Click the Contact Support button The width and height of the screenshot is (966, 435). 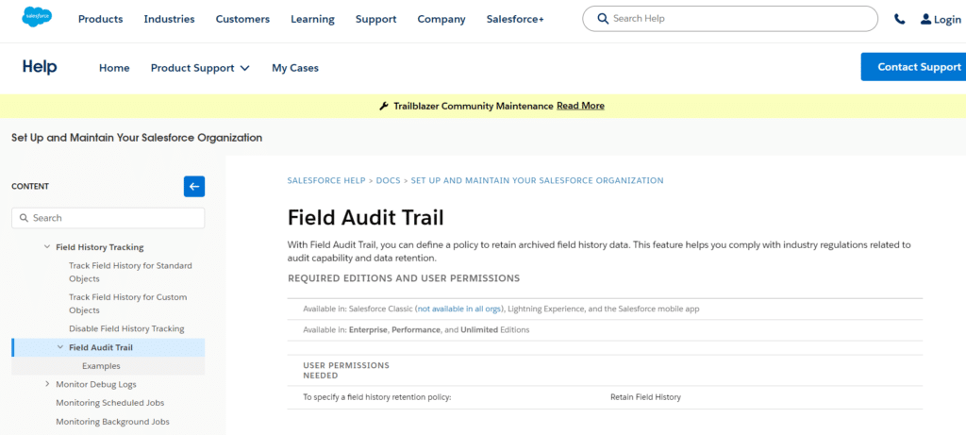[914, 67]
